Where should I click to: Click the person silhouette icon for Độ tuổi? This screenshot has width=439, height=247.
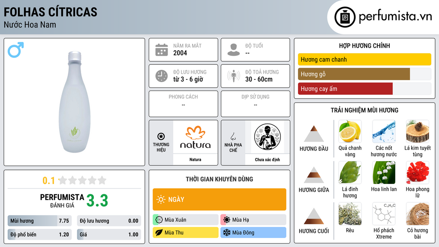click(x=234, y=50)
